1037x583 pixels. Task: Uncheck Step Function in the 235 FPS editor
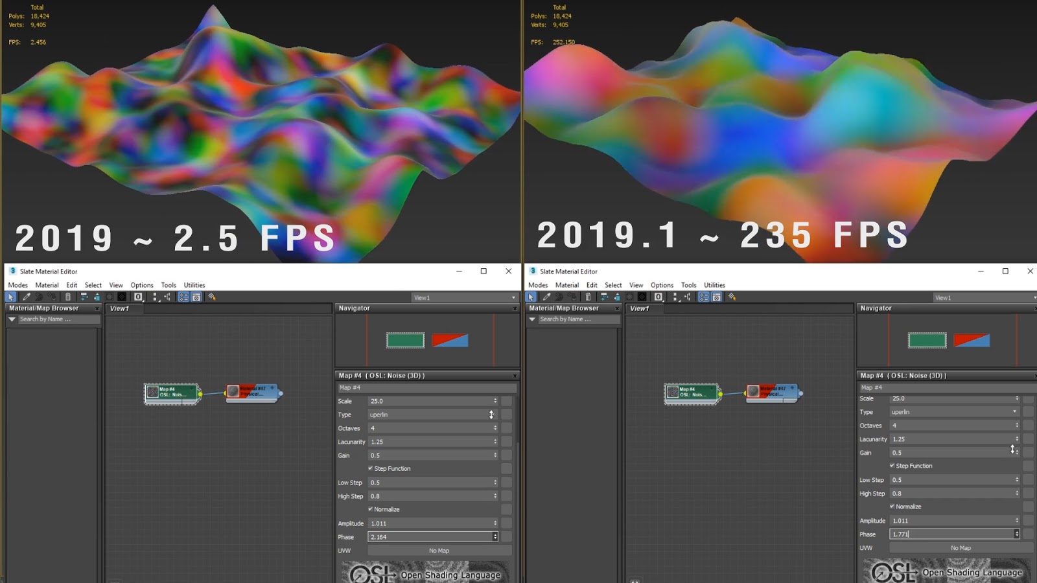click(x=892, y=466)
